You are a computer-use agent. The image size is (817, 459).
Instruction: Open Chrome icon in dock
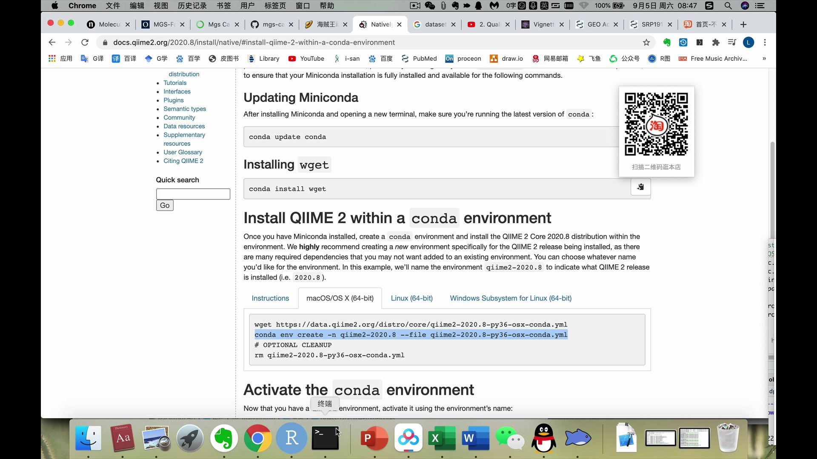[x=257, y=438]
